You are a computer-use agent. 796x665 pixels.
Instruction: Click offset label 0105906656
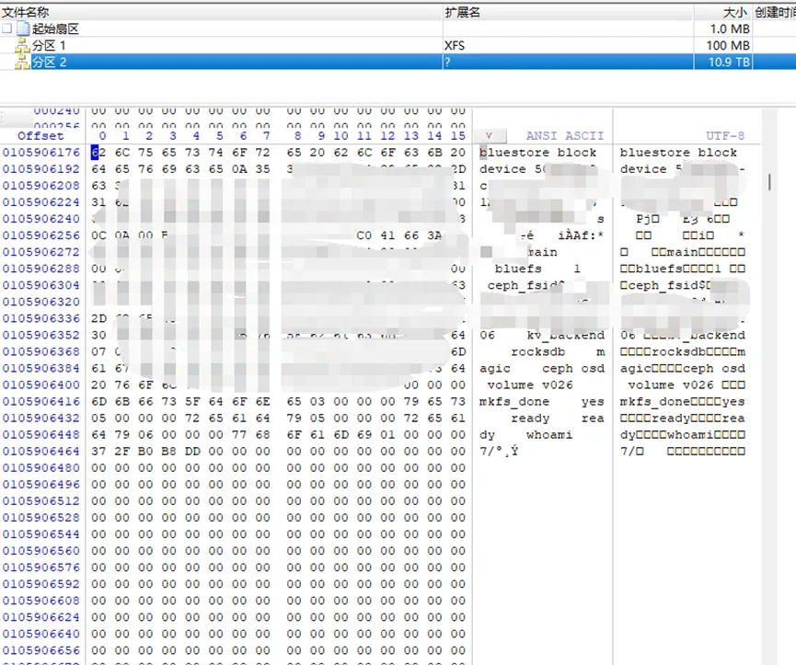[41, 650]
